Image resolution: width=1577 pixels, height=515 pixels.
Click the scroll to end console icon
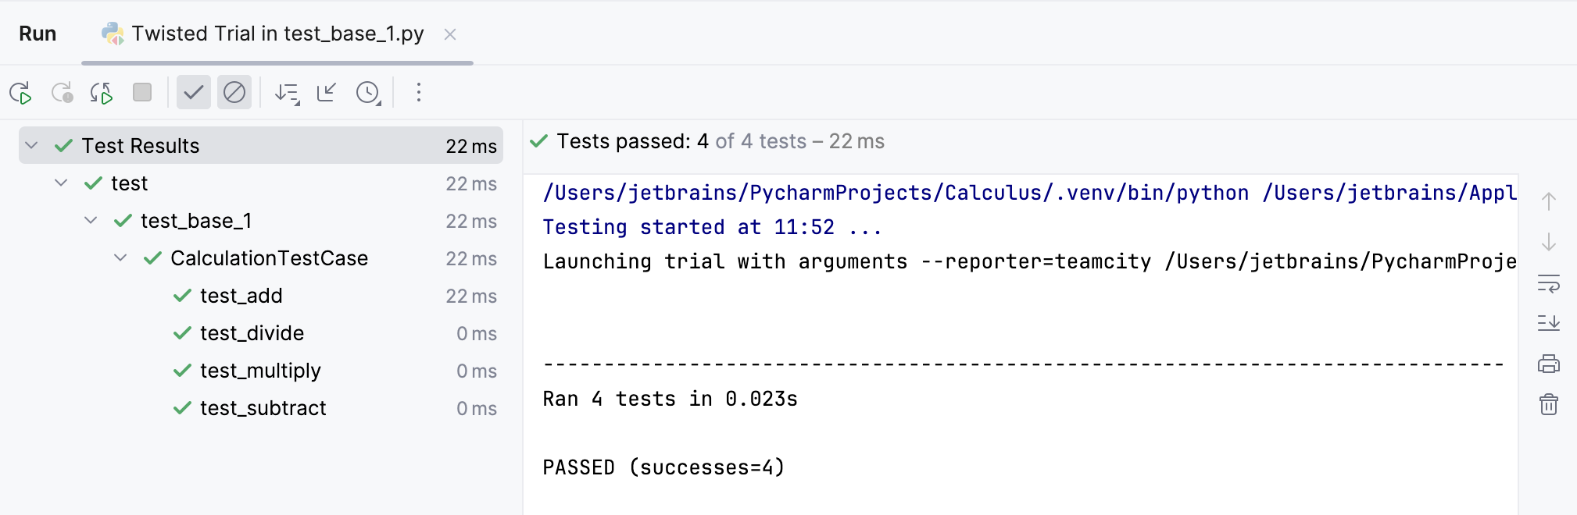coord(1548,324)
